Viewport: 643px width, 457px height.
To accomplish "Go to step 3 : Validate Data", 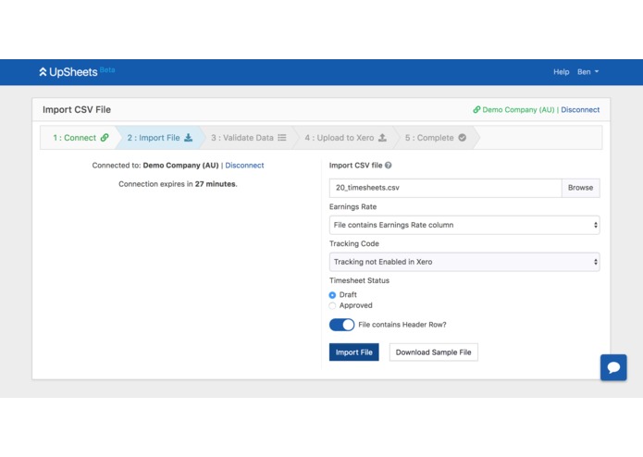I will (249, 138).
